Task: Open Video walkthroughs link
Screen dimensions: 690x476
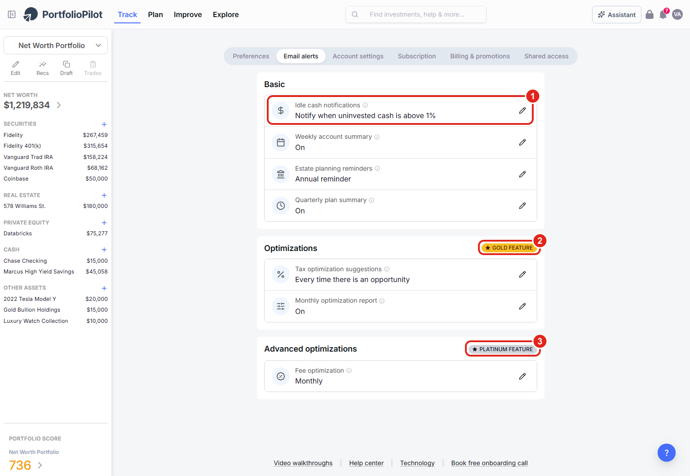Action: [303, 463]
